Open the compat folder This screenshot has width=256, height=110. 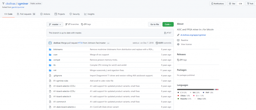[57, 60]
